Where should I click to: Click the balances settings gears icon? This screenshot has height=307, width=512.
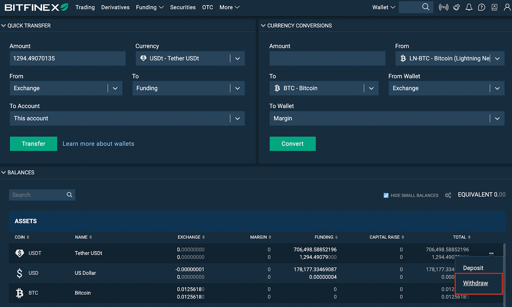[448, 195]
